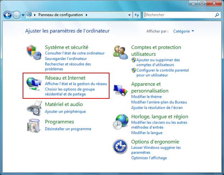Open the Options d'ergonomie category
This screenshot has width=224, height=175.
click(x=155, y=142)
